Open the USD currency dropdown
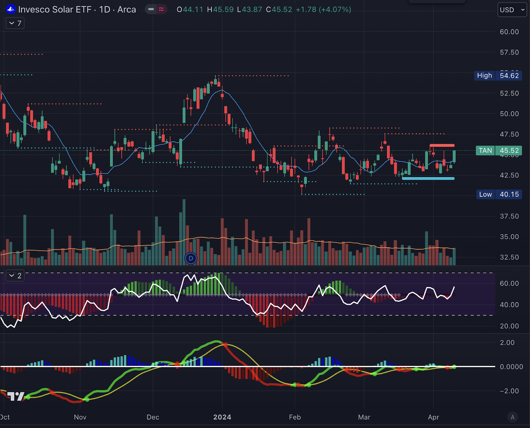The height and width of the screenshot is (428, 530). point(512,10)
